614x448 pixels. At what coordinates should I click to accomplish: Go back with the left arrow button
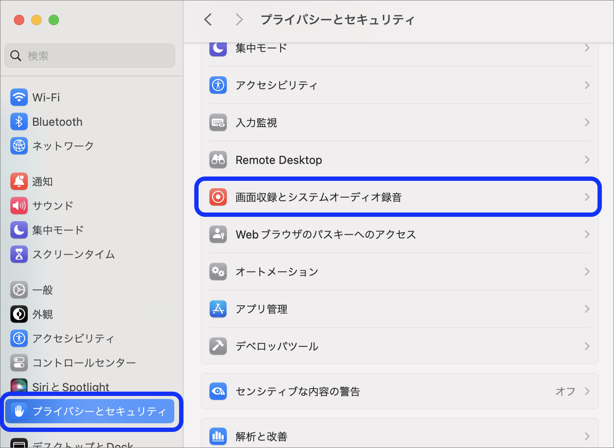[208, 20]
